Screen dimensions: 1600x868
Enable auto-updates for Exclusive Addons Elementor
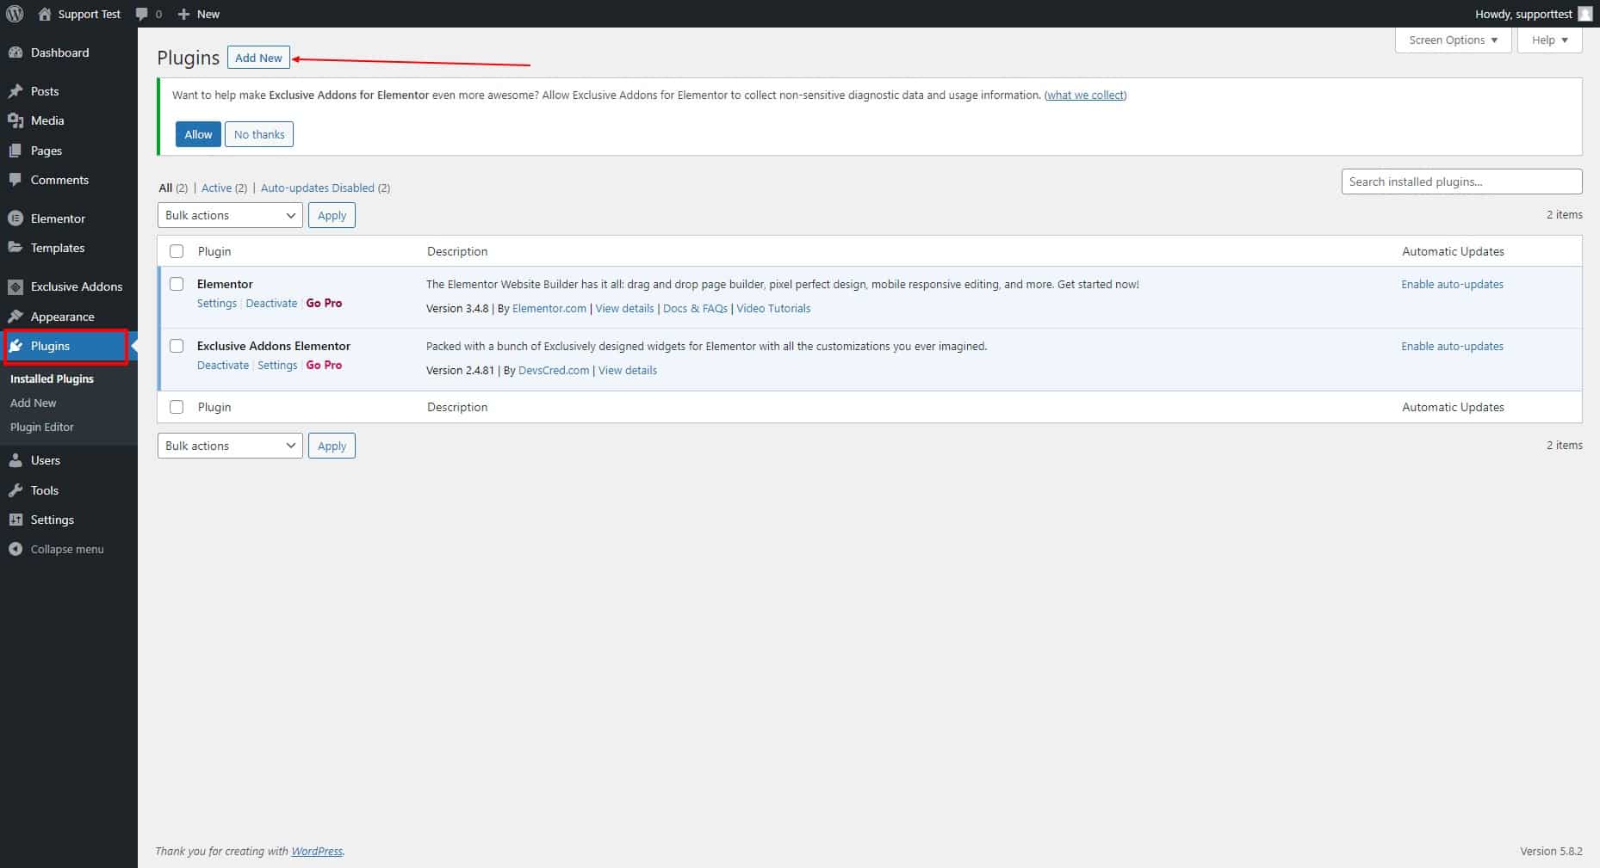tap(1452, 346)
